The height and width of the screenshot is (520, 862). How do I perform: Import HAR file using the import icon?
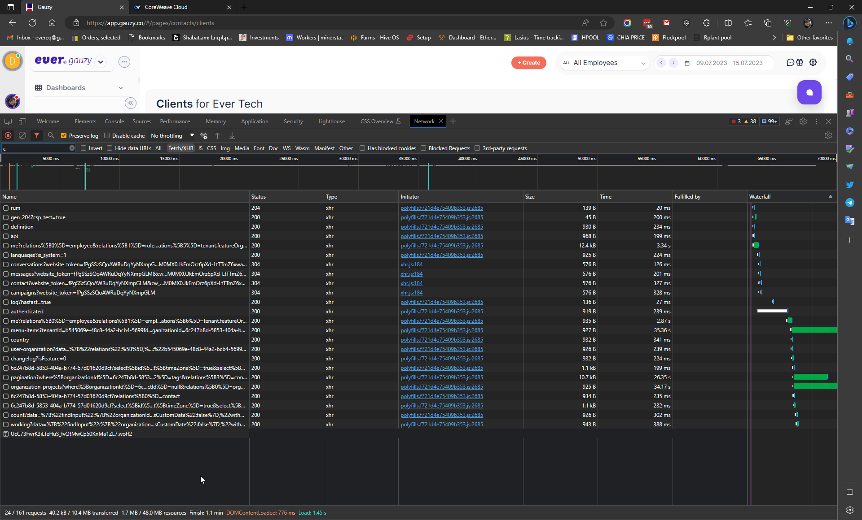218,135
